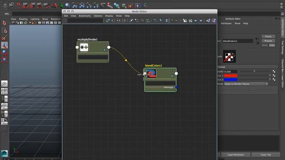Viewport: 285px width, 160px height.
Task: Switch to Tool Settings side tab
Action: [x=283, y=48]
